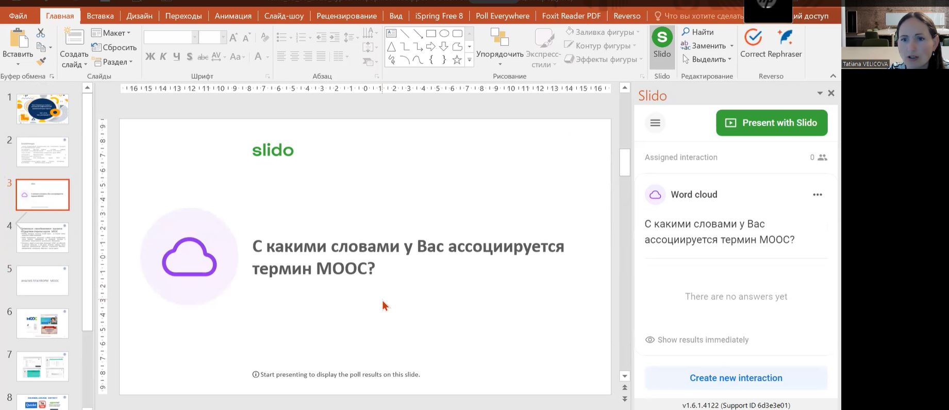Open Slido panel hamburger menu
This screenshot has height=410, width=949.
(655, 123)
